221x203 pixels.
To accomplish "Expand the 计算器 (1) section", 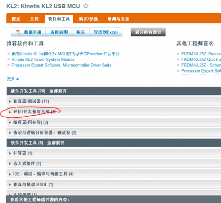I will [x=114, y=153].
